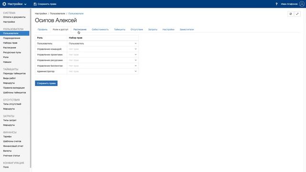Click the blue 'Сохранить права' button
The image size is (306, 172).
coord(46,83)
